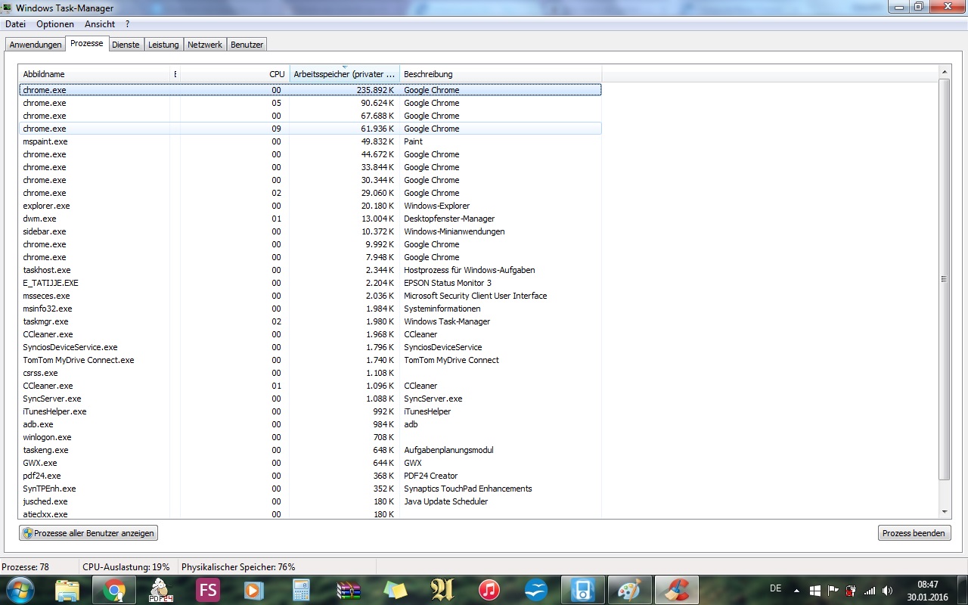Select the dwm.exe process
Image resolution: width=968 pixels, height=605 pixels.
tap(310, 219)
